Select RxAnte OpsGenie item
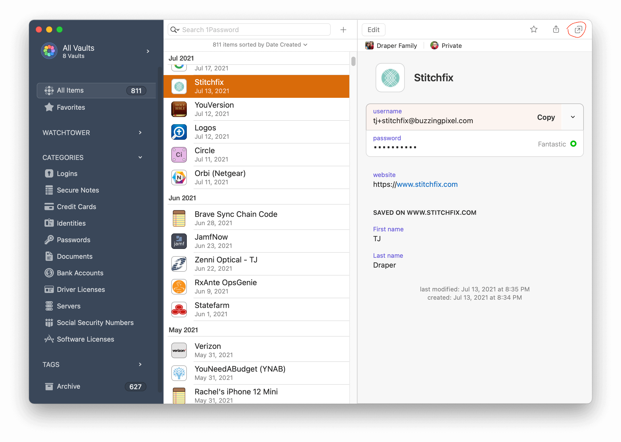The image size is (621, 442). [256, 286]
